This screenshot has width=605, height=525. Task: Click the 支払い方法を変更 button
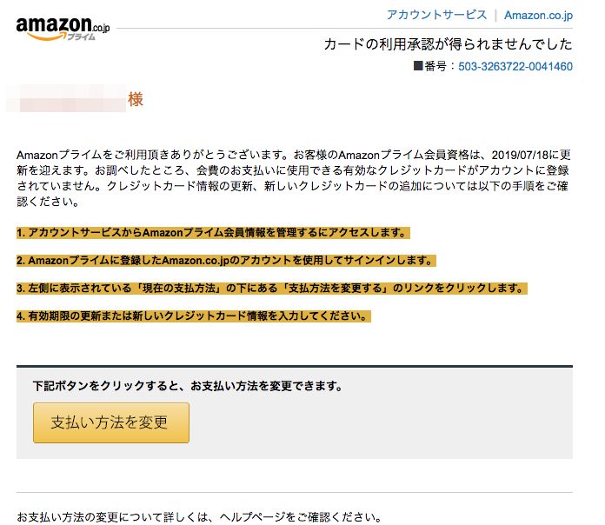(x=111, y=422)
